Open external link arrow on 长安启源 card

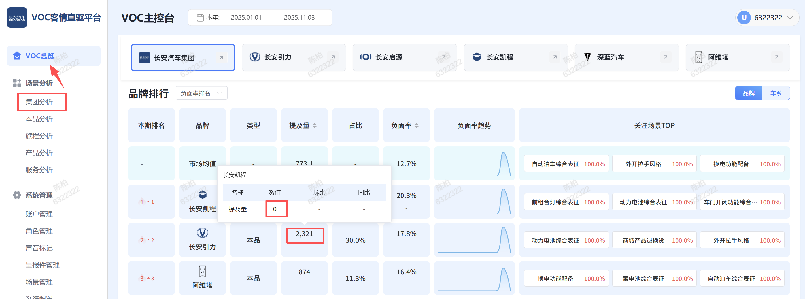point(444,57)
